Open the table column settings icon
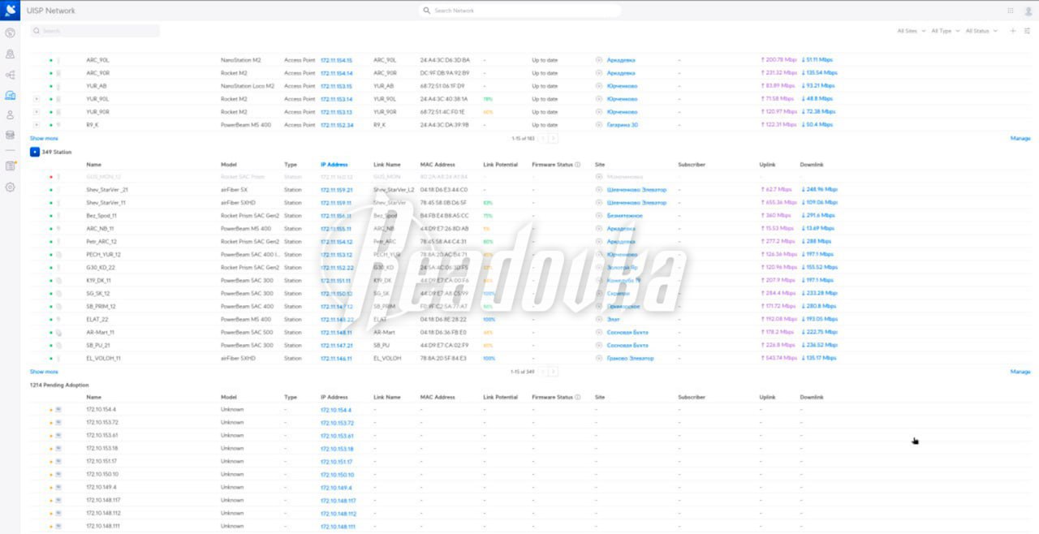 [1027, 31]
